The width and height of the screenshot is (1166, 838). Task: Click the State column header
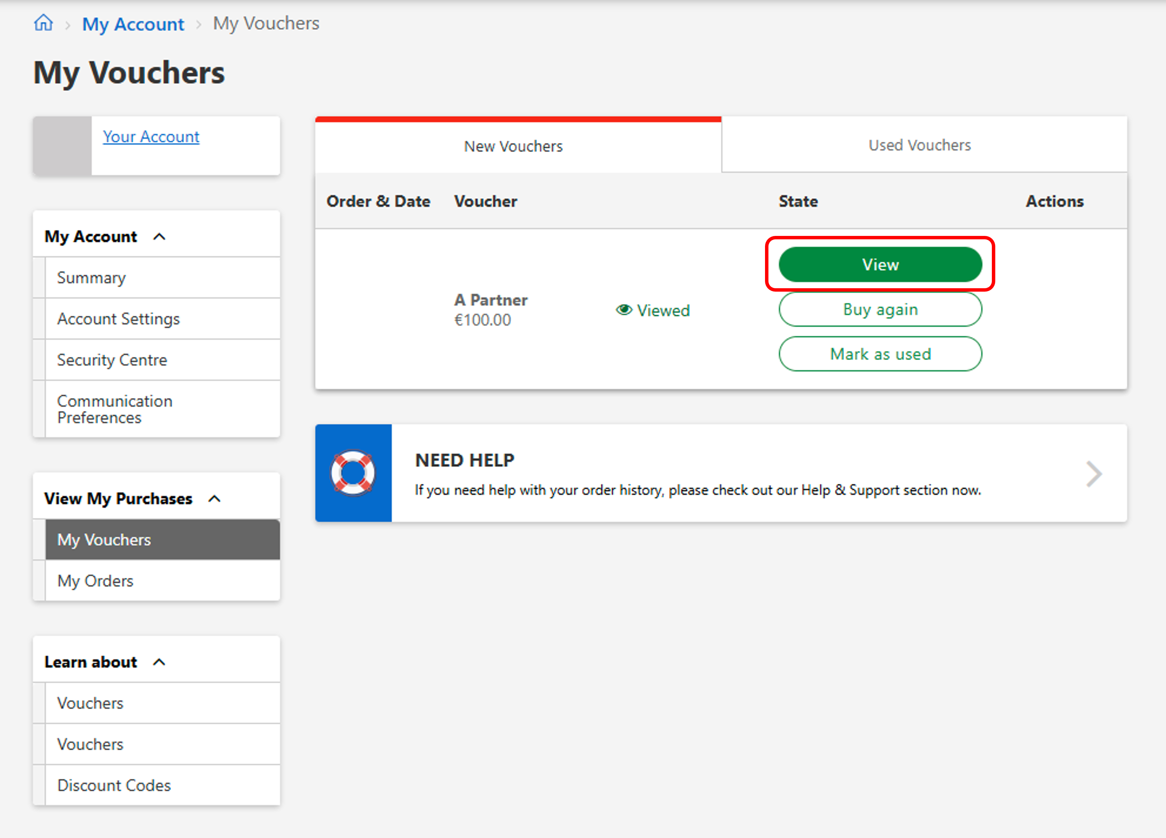[x=798, y=201]
